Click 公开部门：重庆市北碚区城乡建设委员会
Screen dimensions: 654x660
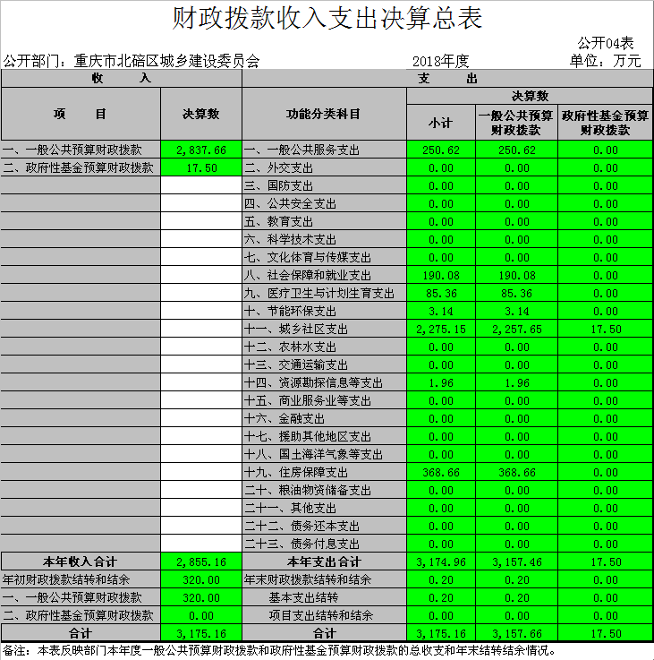click(x=132, y=62)
